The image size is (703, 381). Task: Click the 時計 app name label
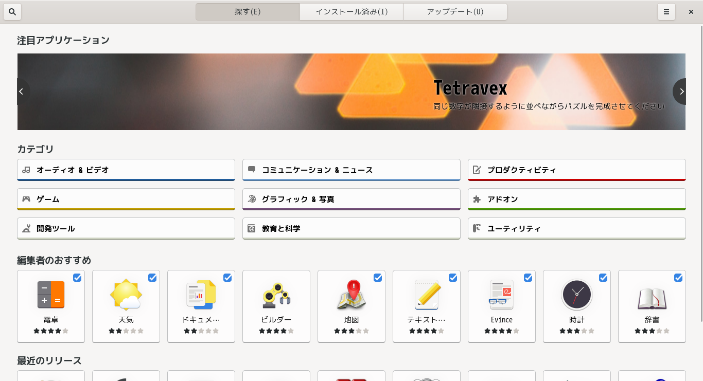577,320
